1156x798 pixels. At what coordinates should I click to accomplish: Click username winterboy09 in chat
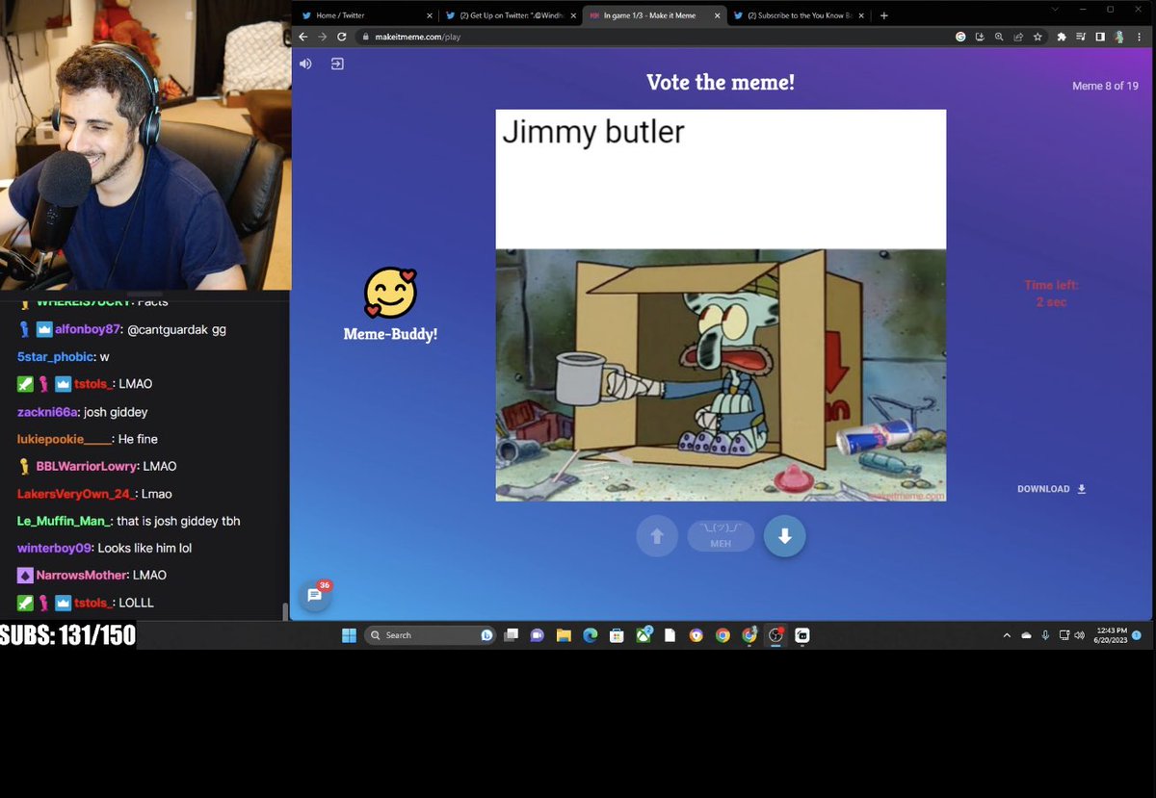coord(54,548)
